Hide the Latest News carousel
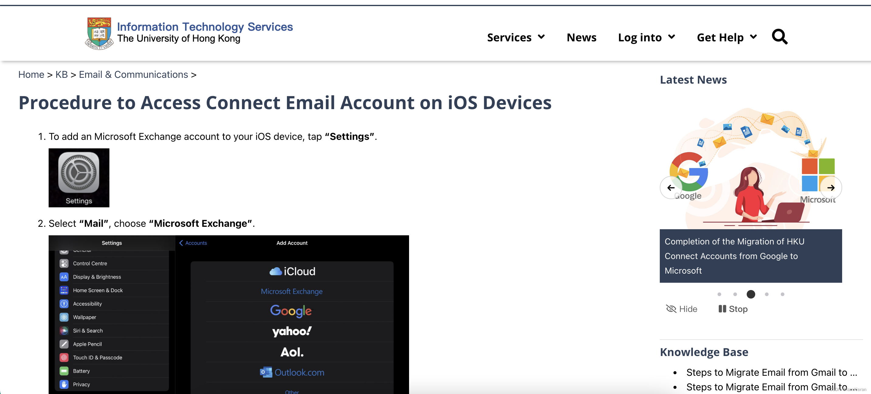871x394 pixels. click(681, 309)
